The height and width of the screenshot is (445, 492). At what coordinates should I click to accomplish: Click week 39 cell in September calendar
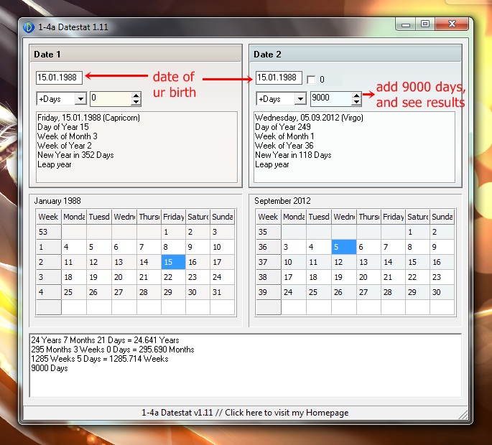point(269,292)
